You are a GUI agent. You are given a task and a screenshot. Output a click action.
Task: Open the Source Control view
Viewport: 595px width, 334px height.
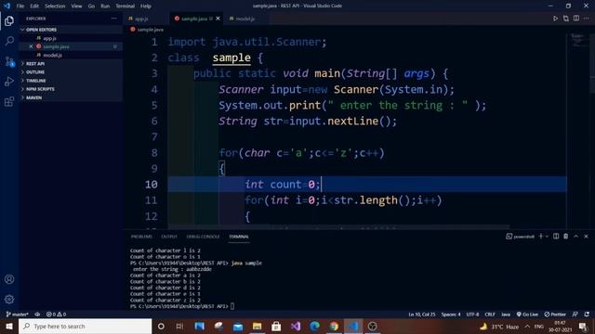click(x=9, y=61)
